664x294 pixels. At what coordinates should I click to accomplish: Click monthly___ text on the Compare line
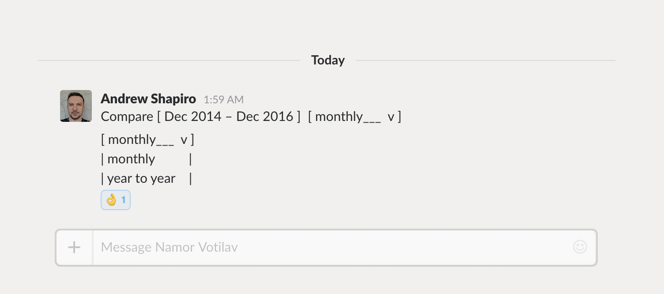[347, 117]
